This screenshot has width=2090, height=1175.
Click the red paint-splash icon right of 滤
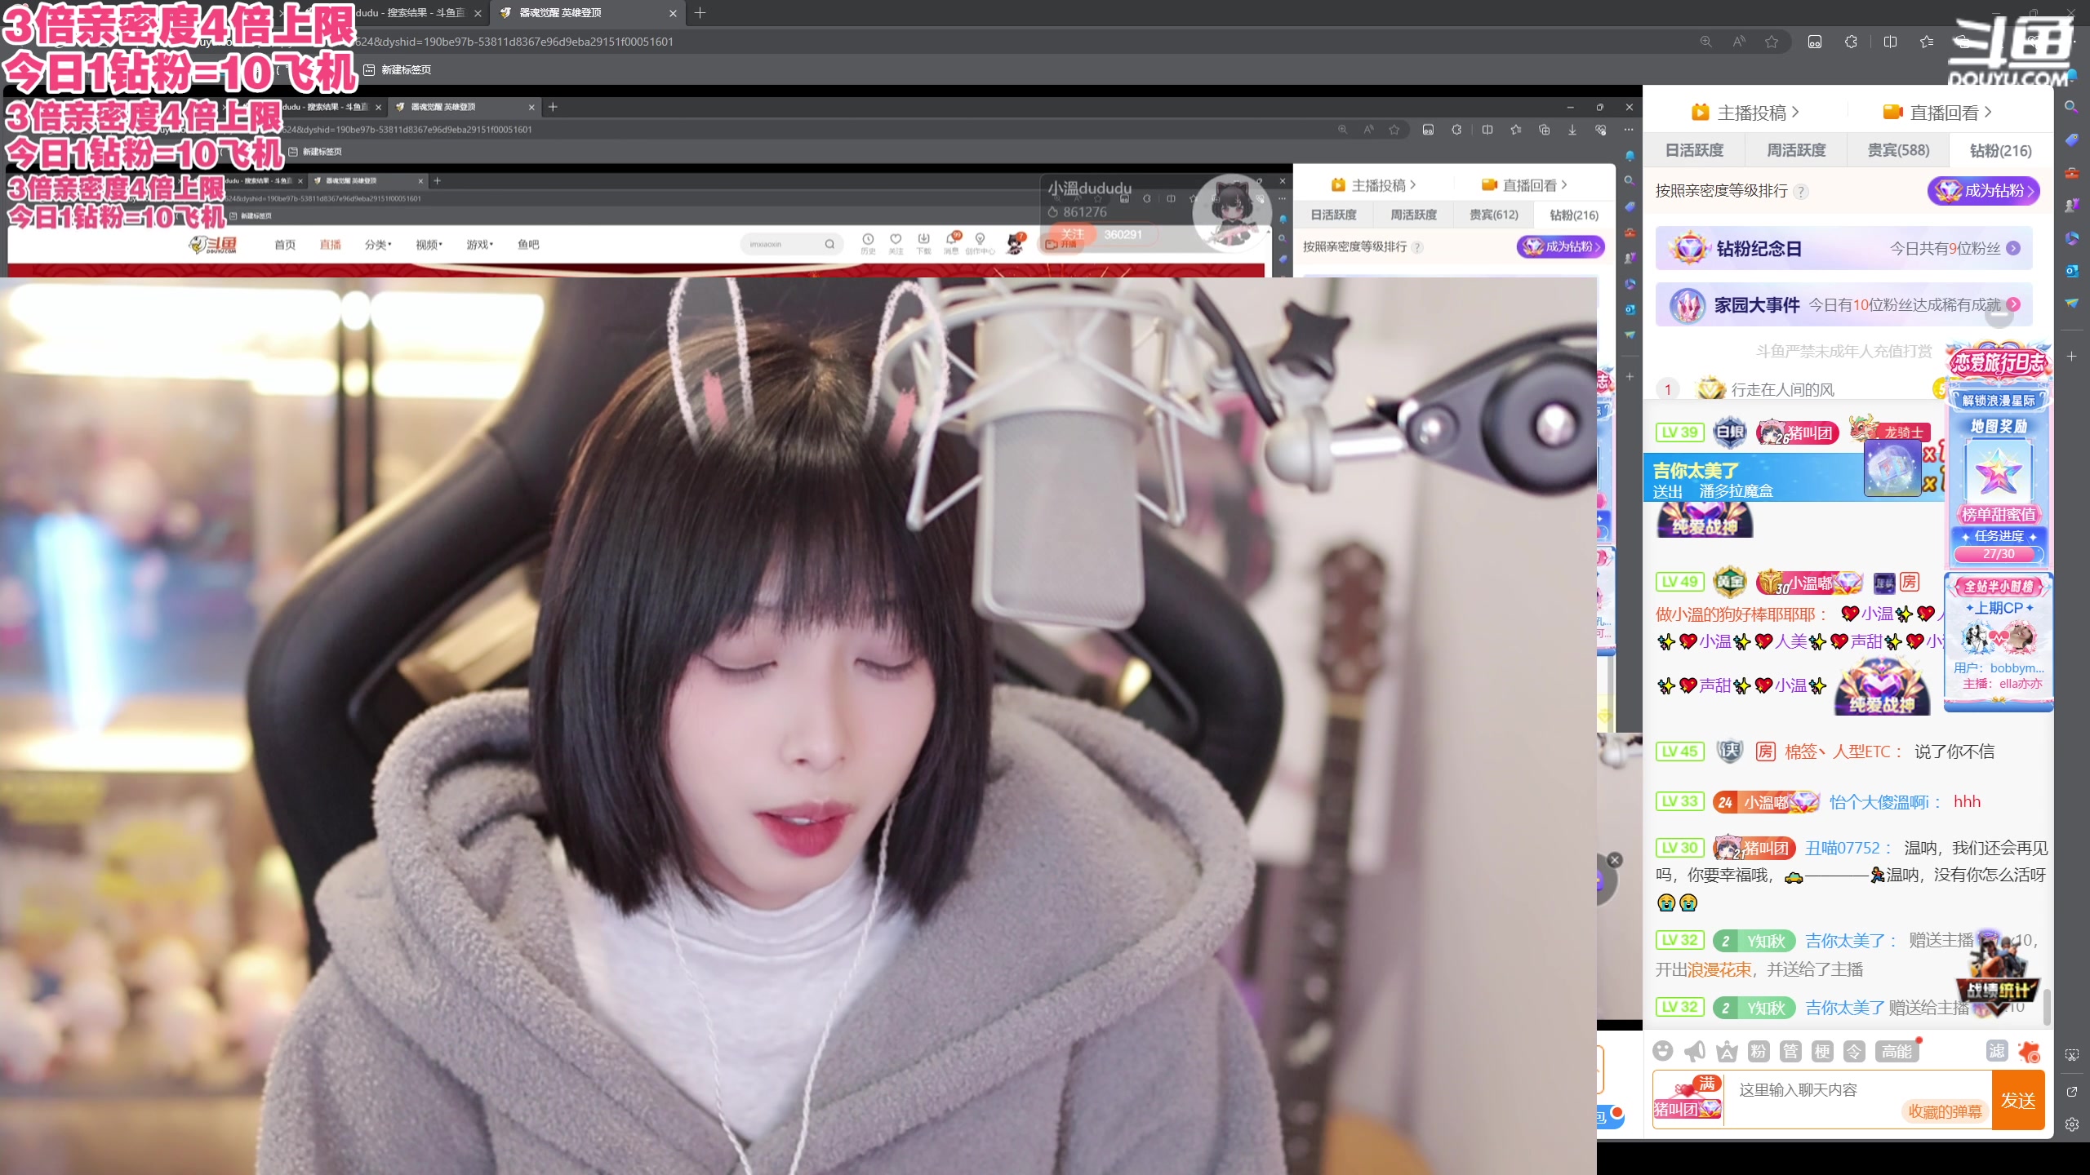[x=2029, y=1051]
